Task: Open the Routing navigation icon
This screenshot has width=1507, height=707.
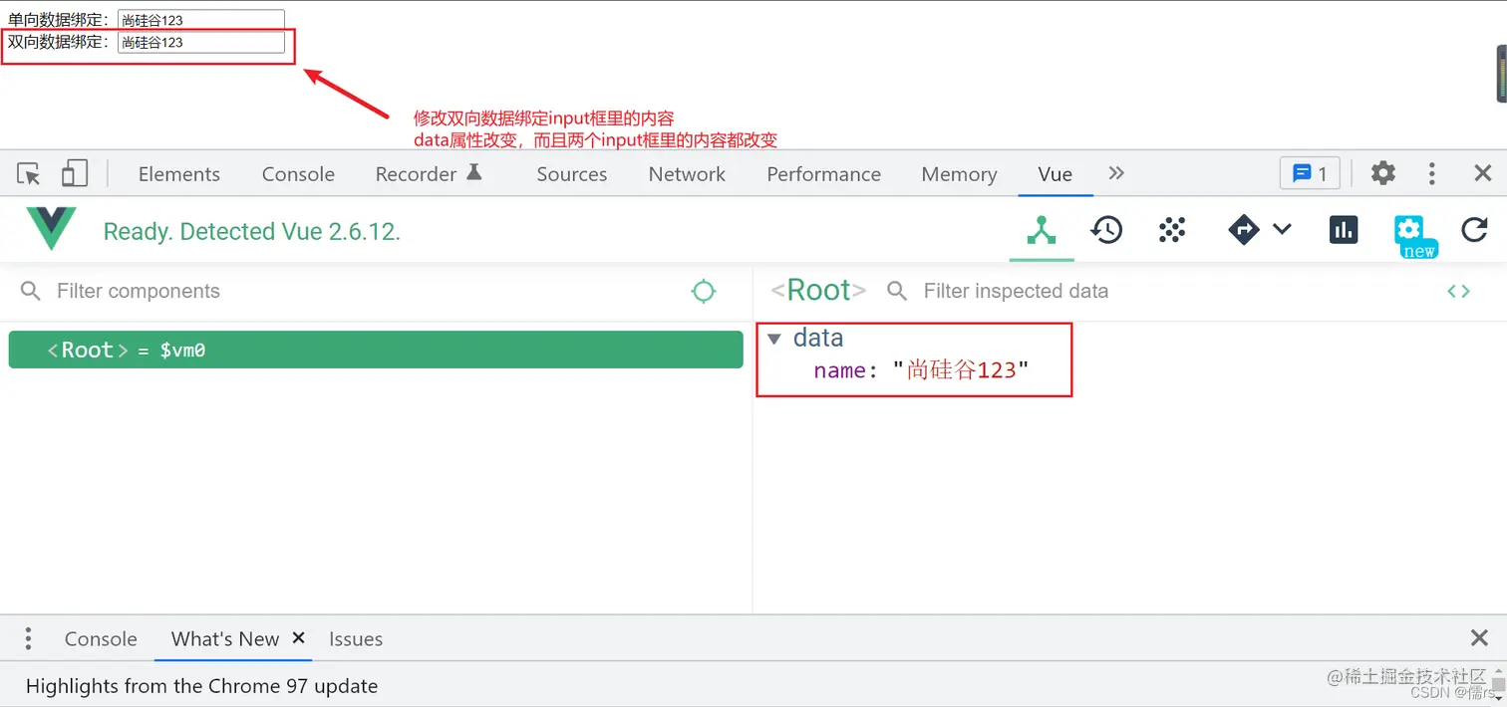Action: [1244, 230]
